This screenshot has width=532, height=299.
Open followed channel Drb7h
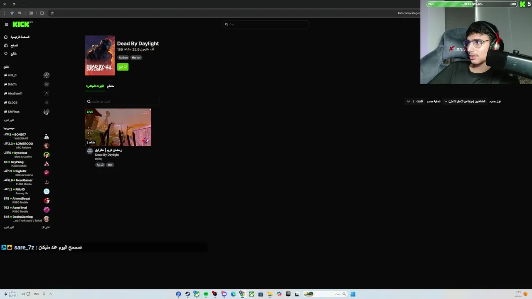pos(27,84)
